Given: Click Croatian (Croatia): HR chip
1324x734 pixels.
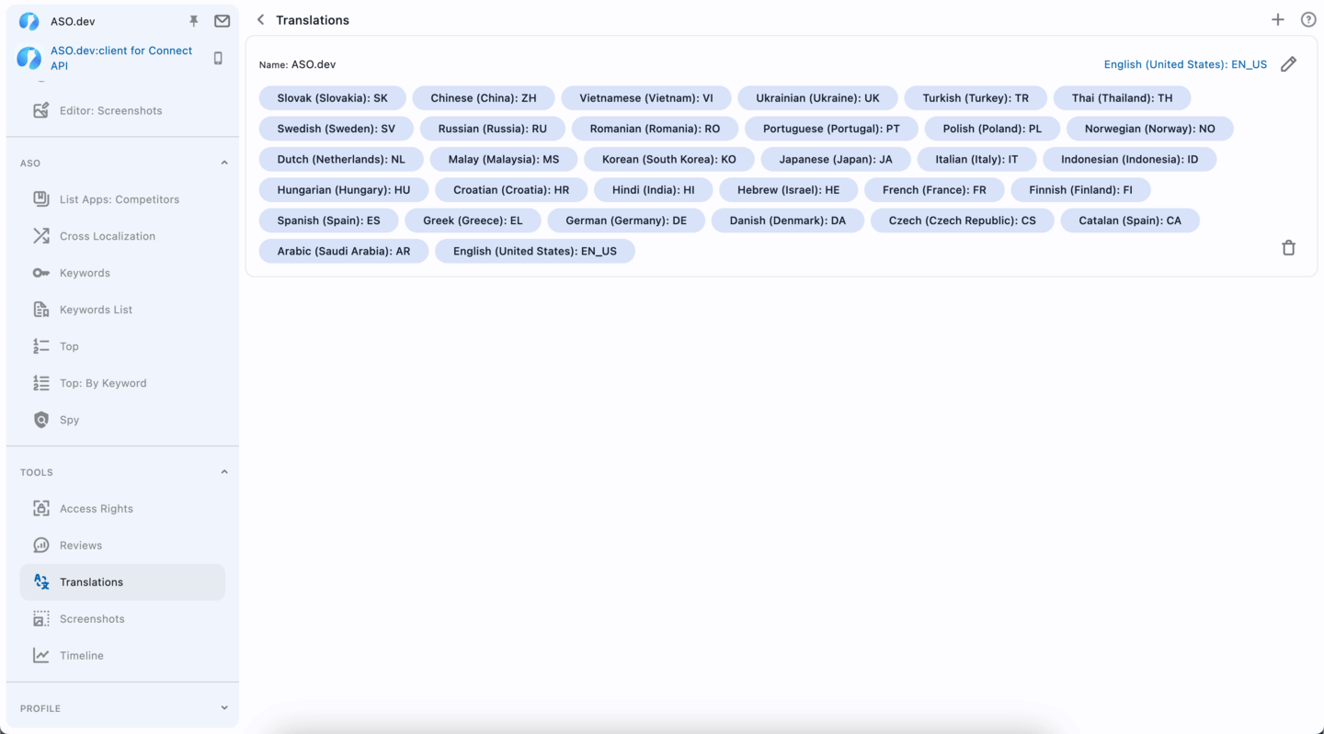Looking at the screenshot, I should pyautogui.click(x=511, y=190).
